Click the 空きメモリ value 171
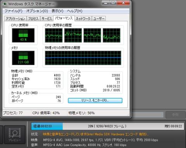 click(58, 86)
